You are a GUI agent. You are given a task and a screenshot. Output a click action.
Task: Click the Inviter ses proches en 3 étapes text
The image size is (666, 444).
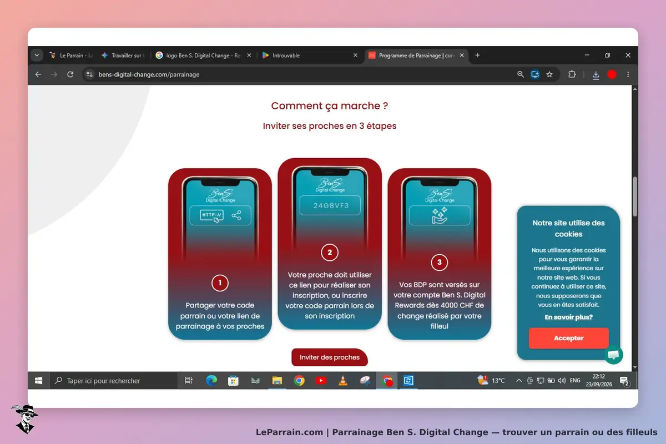[x=330, y=126]
